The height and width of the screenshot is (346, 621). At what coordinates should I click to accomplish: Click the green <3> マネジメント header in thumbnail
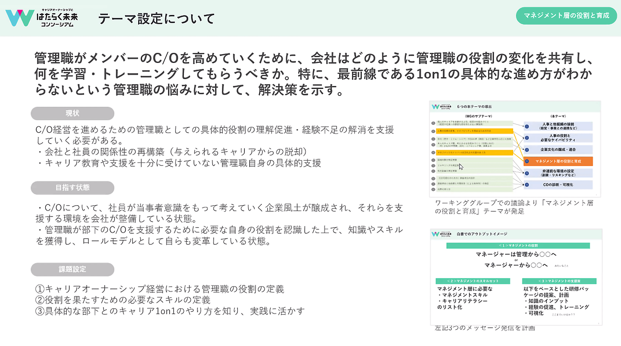click(x=559, y=281)
